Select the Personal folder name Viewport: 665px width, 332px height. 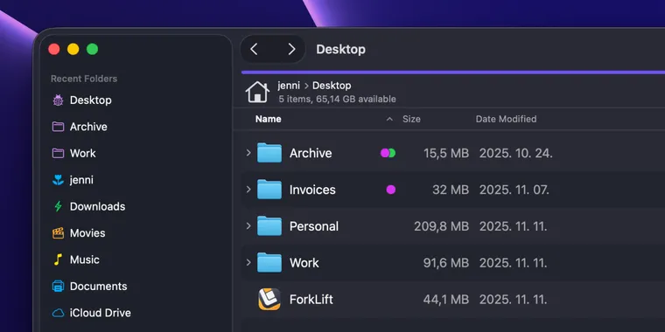[314, 226]
